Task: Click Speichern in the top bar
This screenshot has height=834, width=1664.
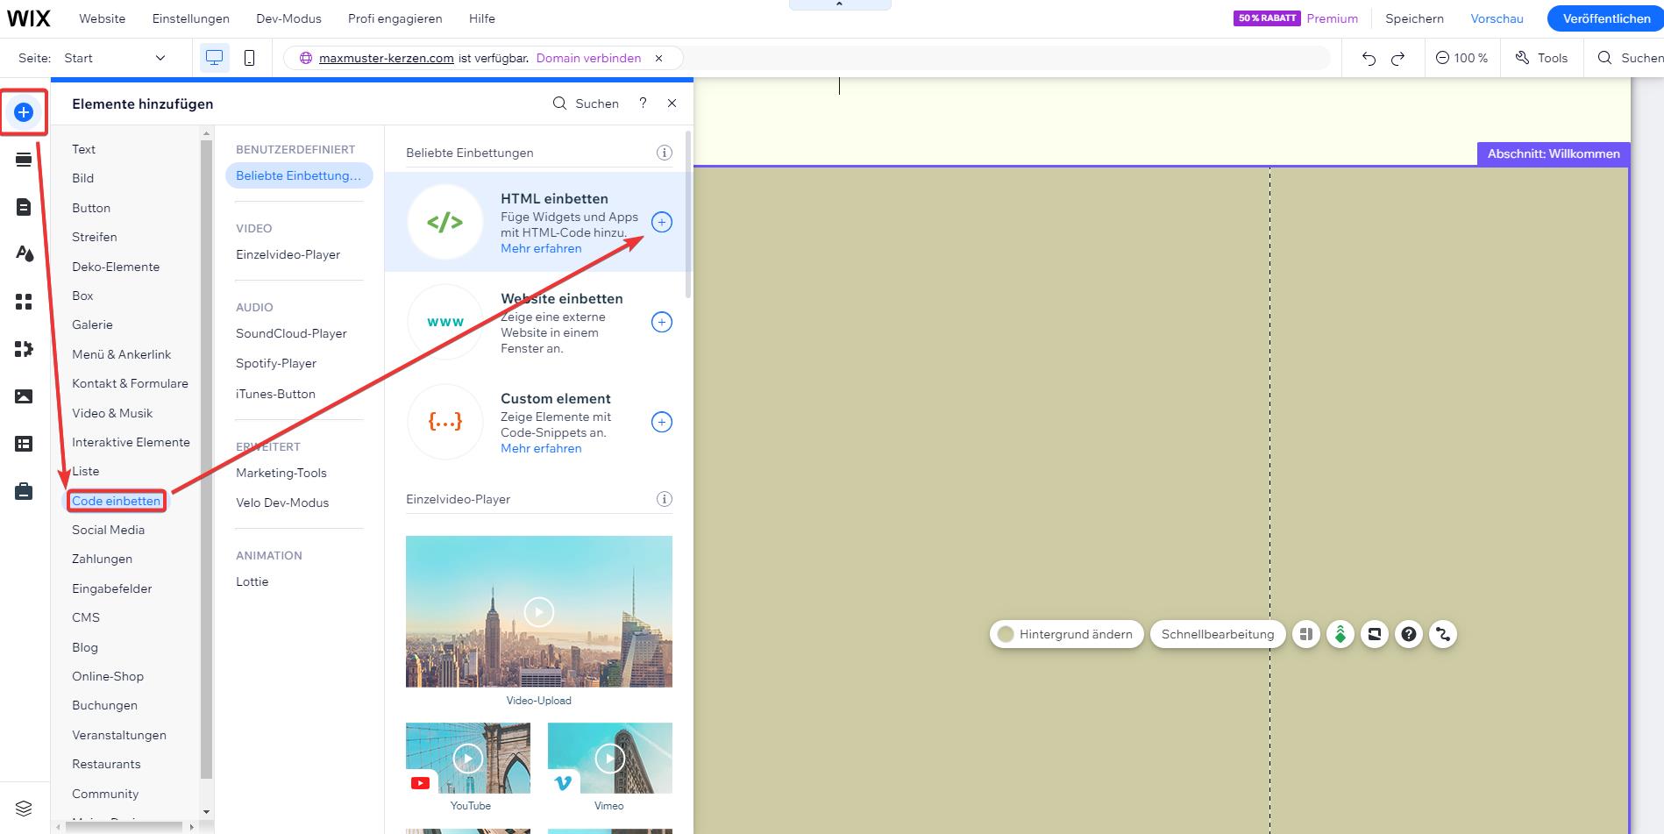Action: coord(1414,18)
